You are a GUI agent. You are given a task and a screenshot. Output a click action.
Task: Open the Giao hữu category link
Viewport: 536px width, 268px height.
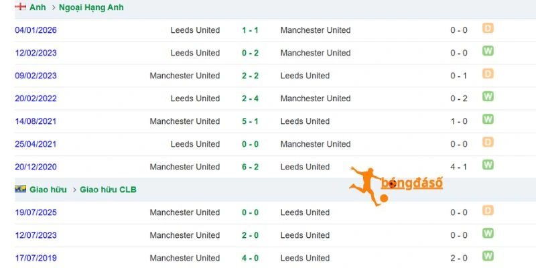48,190
